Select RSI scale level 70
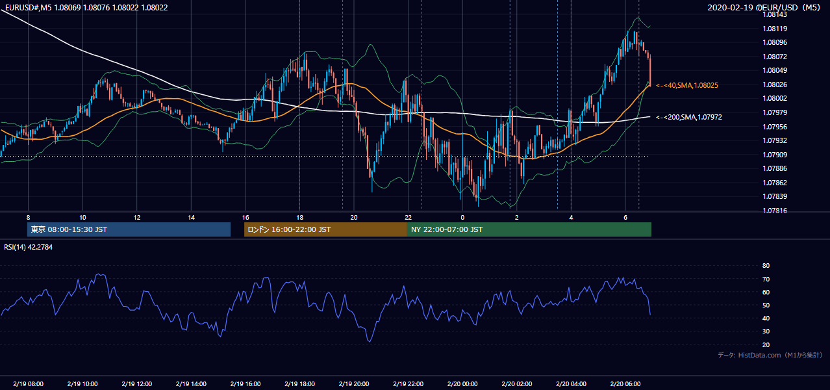 [x=766, y=279]
